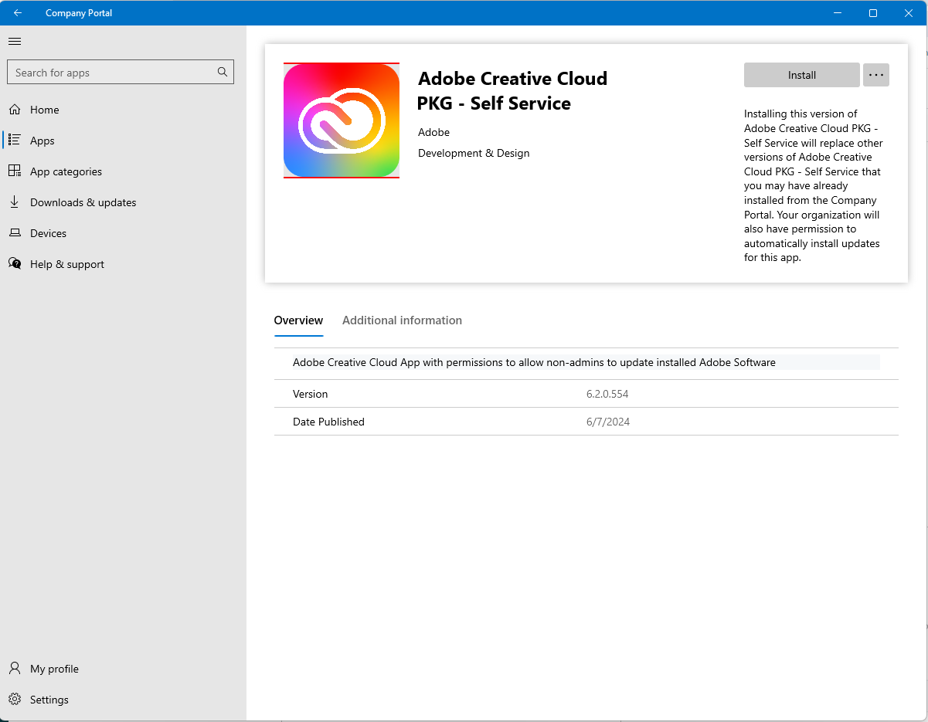Open Help & support in the sidebar
This screenshot has height=722, width=928.
pyautogui.click(x=124, y=264)
